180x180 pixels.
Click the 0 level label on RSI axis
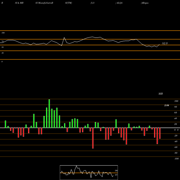click(2, 62)
